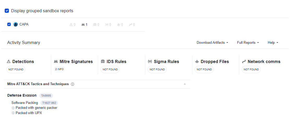The image size is (293, 119).
Task: Click the Detections warning triangle icon in Activity Summary
Action: click(x=9, y=62)
